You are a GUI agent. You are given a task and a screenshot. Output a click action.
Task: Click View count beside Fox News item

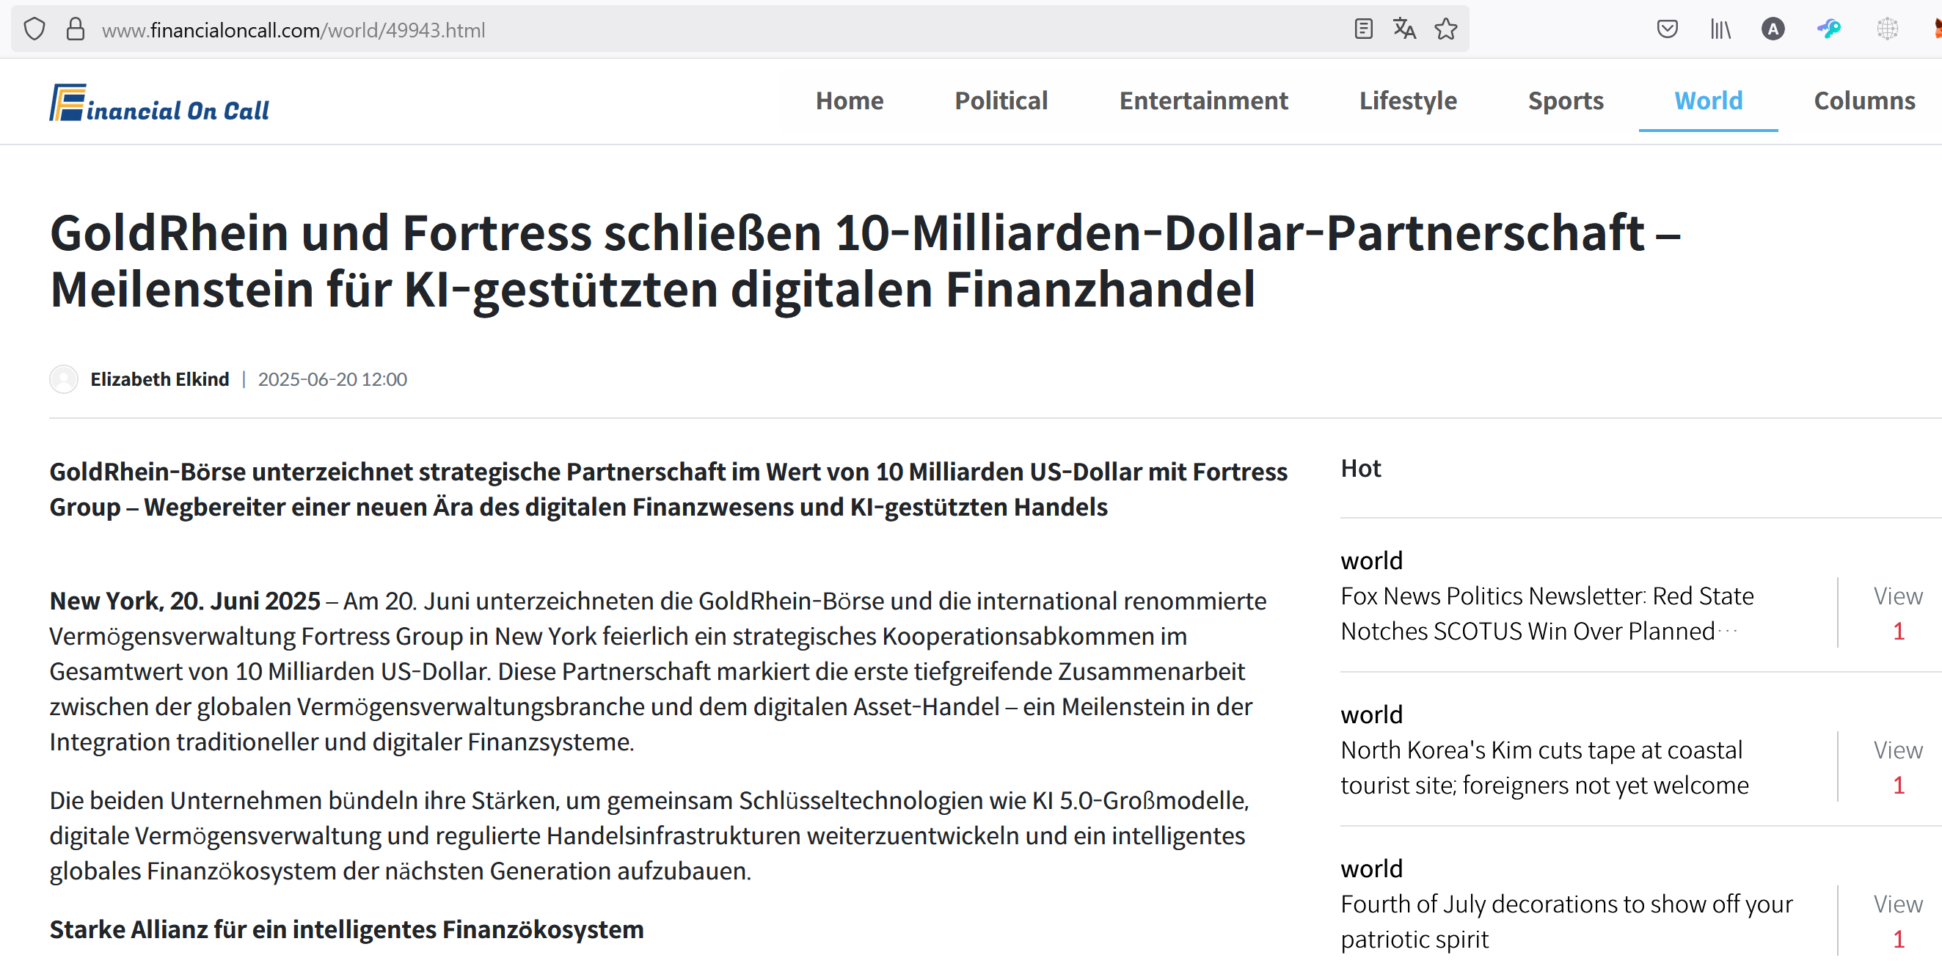[x=1897, y=613]
